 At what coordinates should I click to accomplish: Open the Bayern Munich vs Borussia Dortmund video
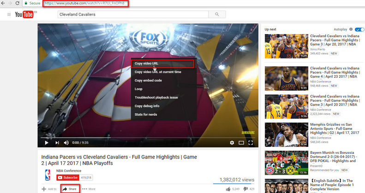[x=333, y=157]
